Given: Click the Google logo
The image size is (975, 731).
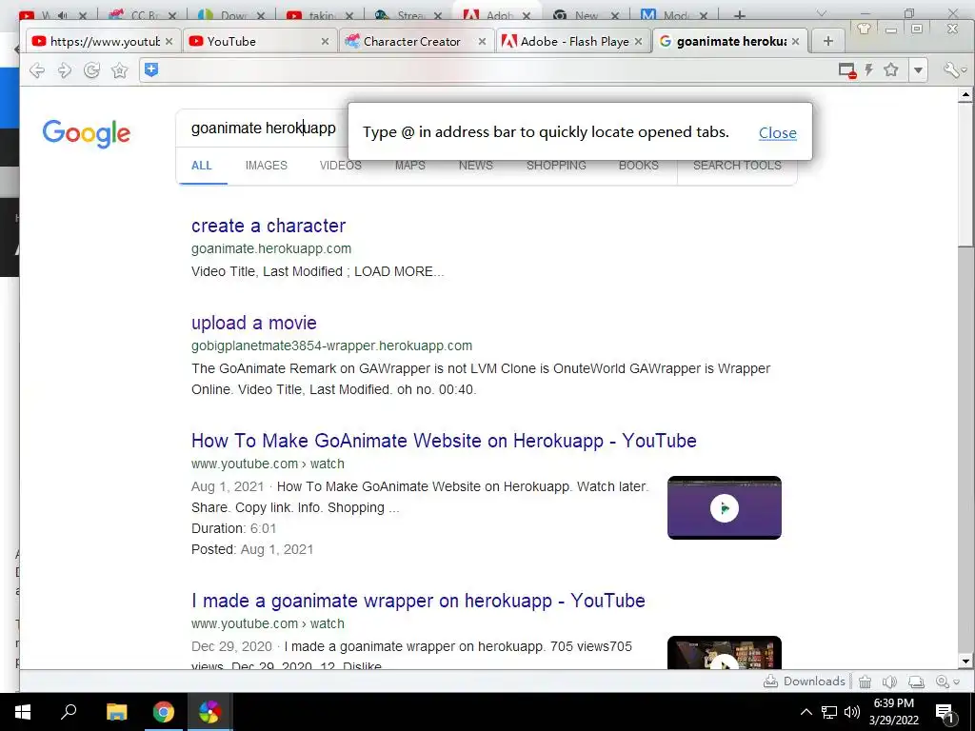Looking at the screenshot, I should click(x=86, y=133).
